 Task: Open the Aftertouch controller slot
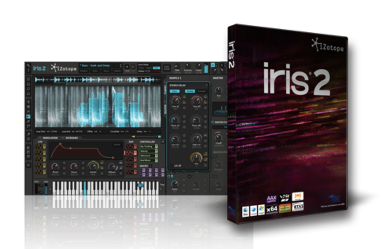point(149,156)
